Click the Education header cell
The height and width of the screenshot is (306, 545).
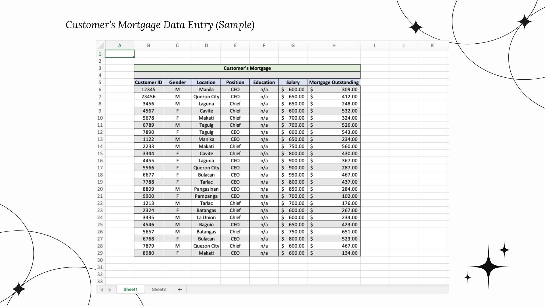[264, 82]
